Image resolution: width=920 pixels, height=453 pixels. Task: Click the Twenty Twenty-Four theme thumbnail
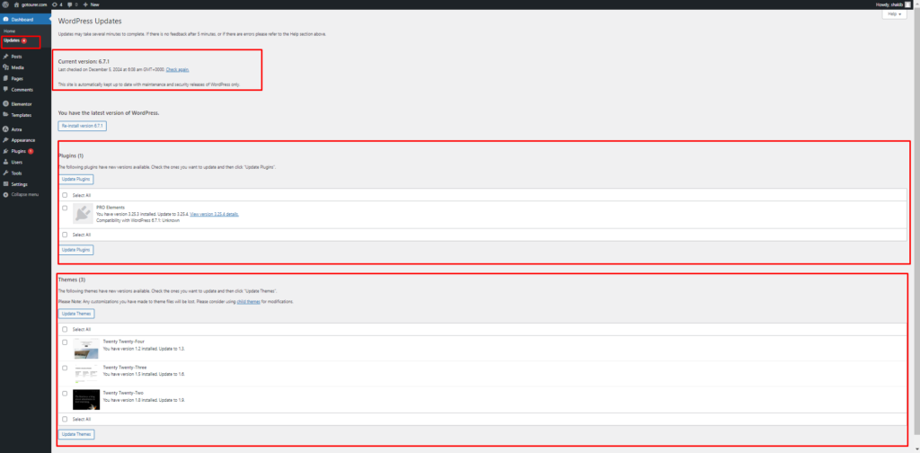(x=85, y=349)
